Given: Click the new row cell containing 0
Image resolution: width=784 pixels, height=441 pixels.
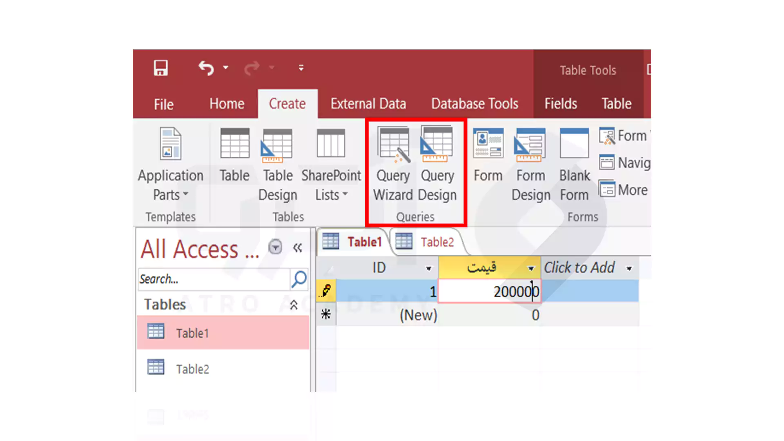Looking at the screenshot, I should [x=490, y=314].
